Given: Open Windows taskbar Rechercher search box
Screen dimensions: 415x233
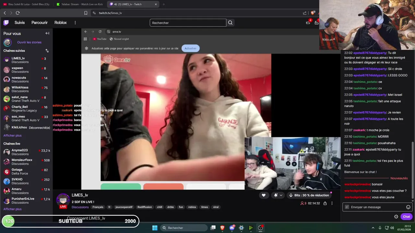Looking at the screenshot, I should (184, 228).
